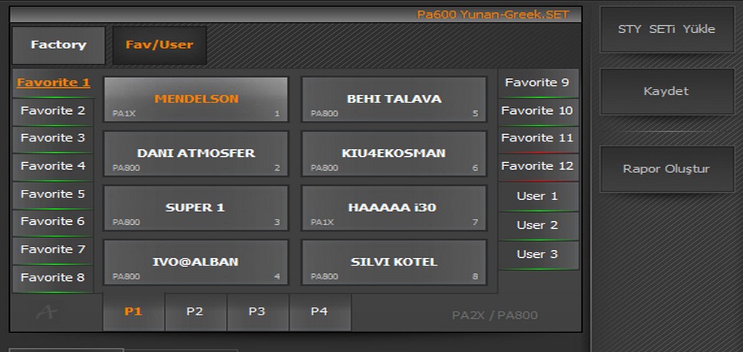This screenshot has width=743, height=352.
Task: Open the User 2 bank
Action: click(538, 225)
